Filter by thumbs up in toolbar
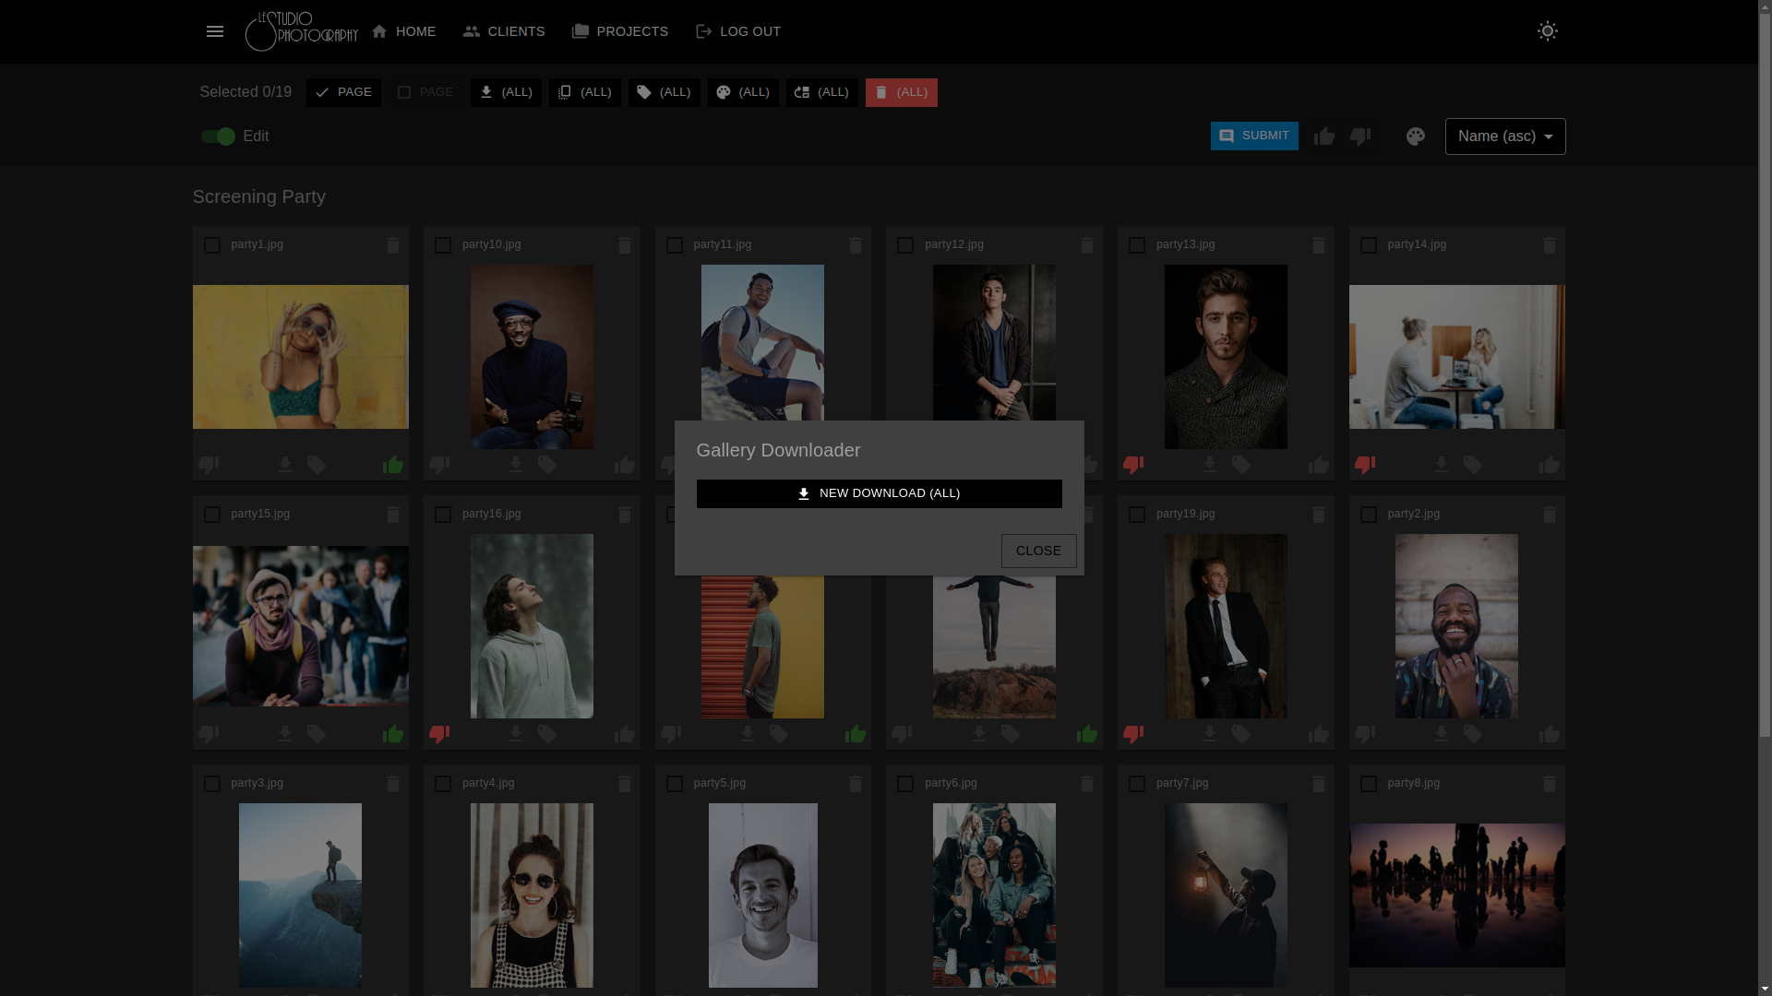The height and width of the screenshot is (996, 1772). pos(1324,136)
